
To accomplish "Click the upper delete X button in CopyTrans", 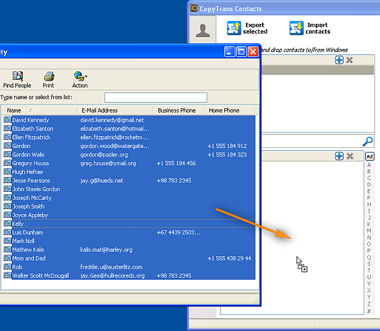I will (x=349, y=60).
